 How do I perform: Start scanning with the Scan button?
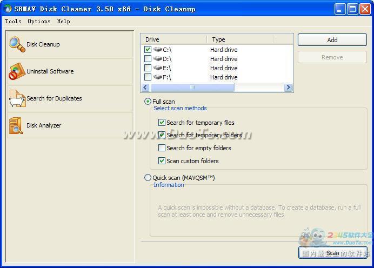(x=333, y=253)
